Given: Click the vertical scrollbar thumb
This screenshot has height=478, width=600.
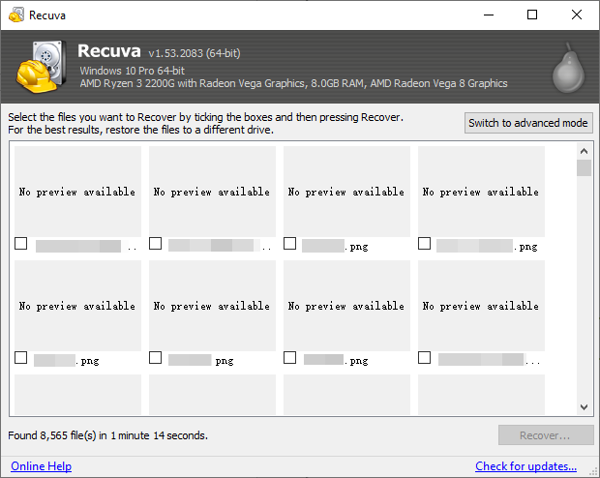Looking at the screenshot, I should tap(584, 168).
